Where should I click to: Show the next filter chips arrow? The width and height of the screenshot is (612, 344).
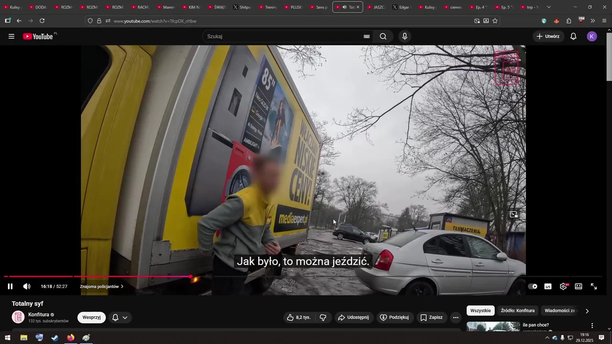click(587, 311)
